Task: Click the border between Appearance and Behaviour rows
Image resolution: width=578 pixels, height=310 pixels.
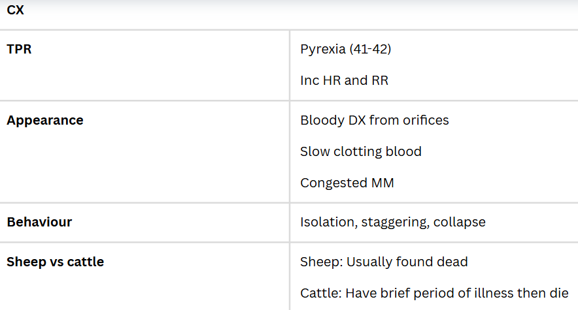Action: coord(289,203)
